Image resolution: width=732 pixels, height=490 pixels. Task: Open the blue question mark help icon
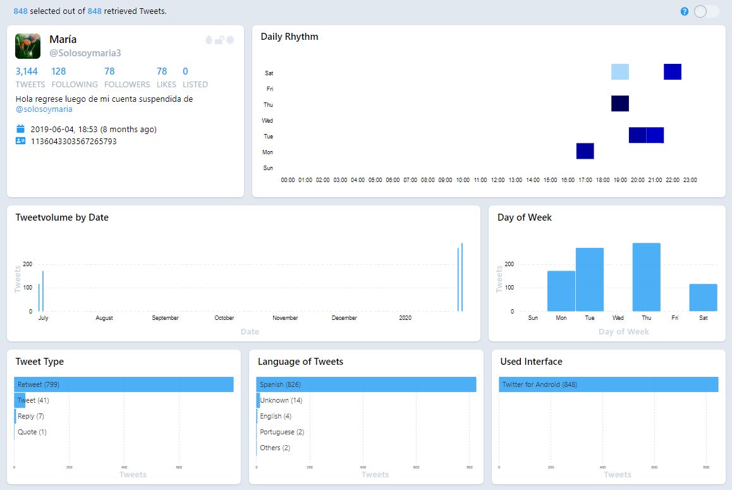(x=685, y=11)
